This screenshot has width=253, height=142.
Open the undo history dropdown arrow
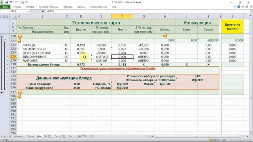13,2
